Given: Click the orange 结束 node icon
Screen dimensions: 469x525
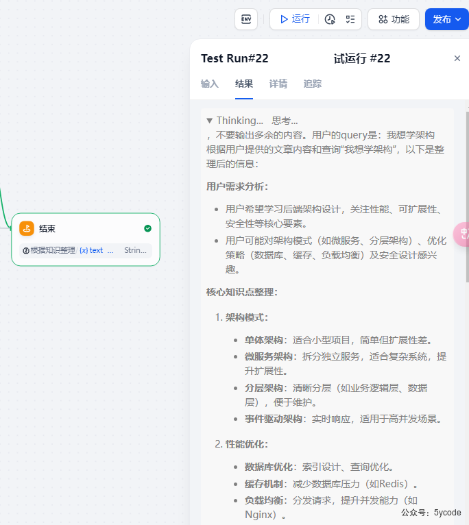Looking at the screenshot, I should [27, 228].
